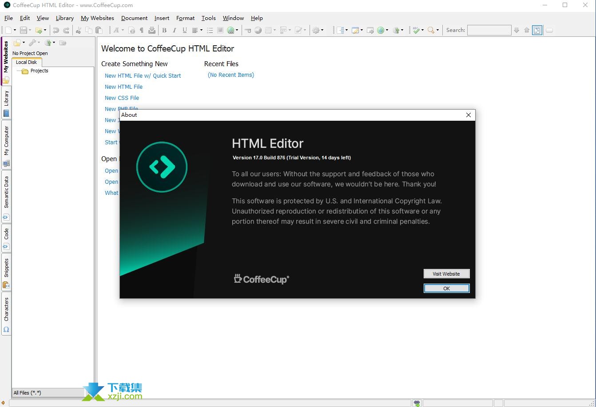Switch to the Snippets side tab
Screen dimensions: 596x407
(x=6, y=272)
